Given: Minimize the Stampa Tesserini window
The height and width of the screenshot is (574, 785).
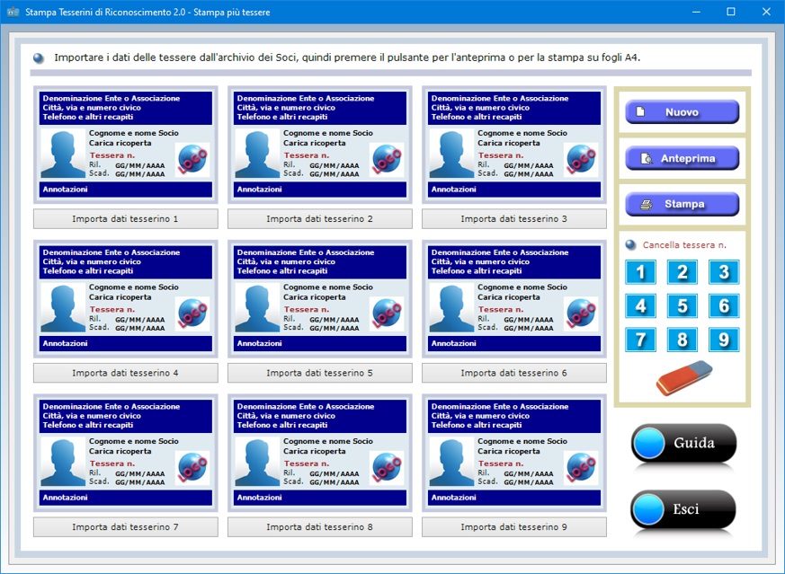Looking at the screenshot, I should coord(696,12).
